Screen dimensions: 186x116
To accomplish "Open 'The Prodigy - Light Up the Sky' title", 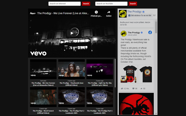I will [x=100, y=83].
